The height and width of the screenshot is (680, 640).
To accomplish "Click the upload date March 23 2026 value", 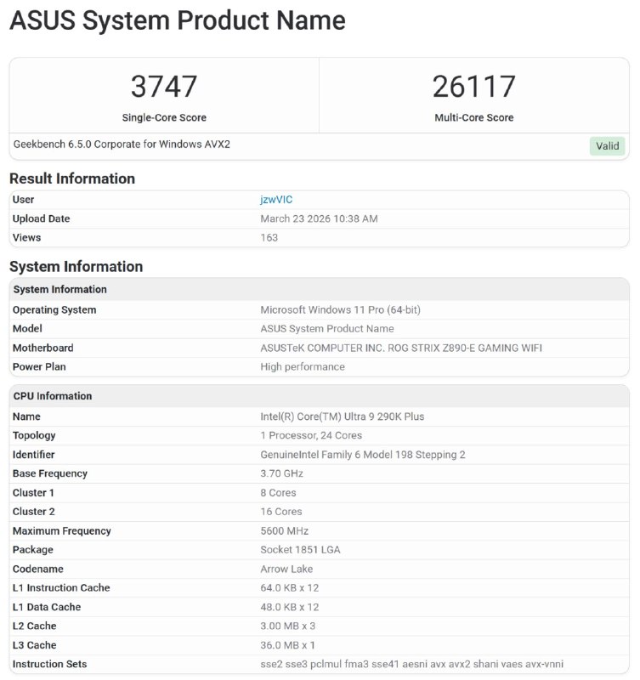I will click(319, 219).
